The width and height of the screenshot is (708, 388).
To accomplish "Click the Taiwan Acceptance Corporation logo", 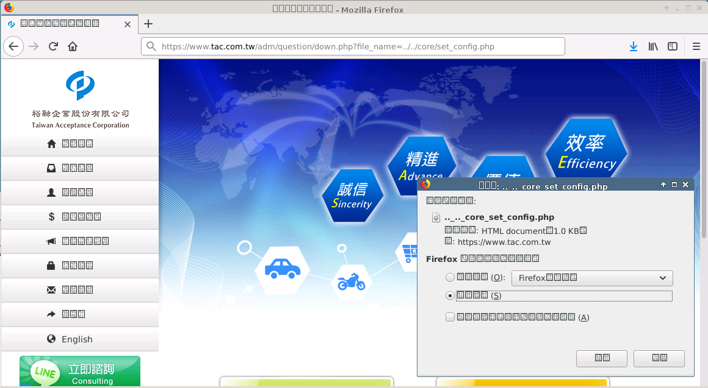I will 81,99.
